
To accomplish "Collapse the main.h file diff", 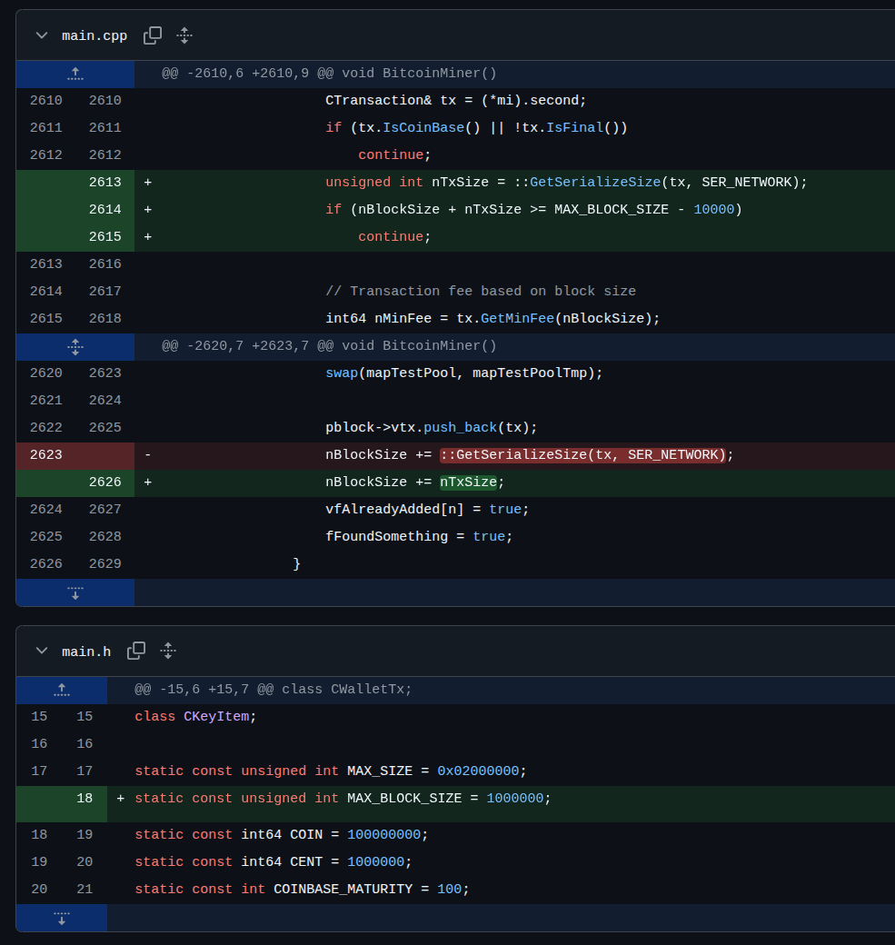I will [41, 652].
